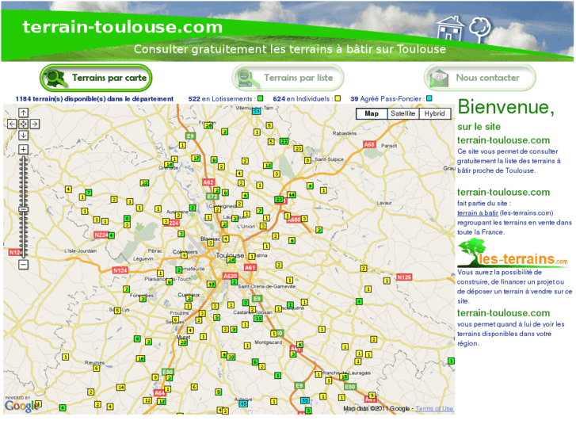
Task: Click the recenter map icon between pan arrows
Action: tap(23, 124)
